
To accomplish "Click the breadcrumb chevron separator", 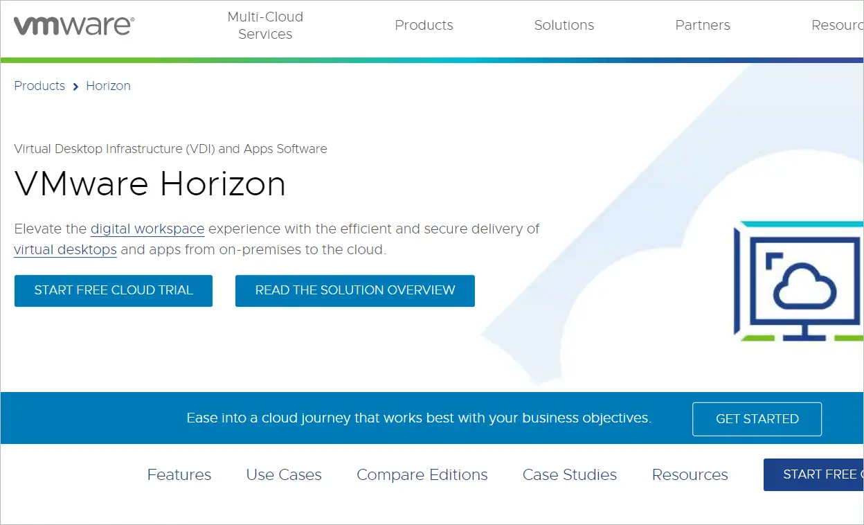I will [x=75, y=87].
